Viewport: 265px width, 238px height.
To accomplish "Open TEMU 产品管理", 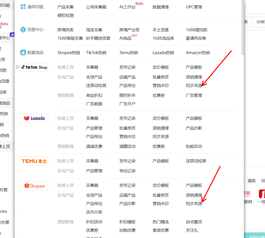I will [x=94, y=171].
